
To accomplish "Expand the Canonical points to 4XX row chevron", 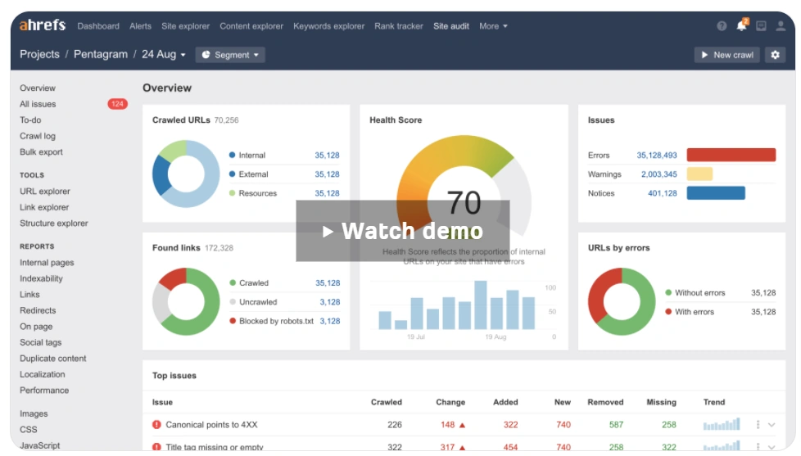I will 772,425.
